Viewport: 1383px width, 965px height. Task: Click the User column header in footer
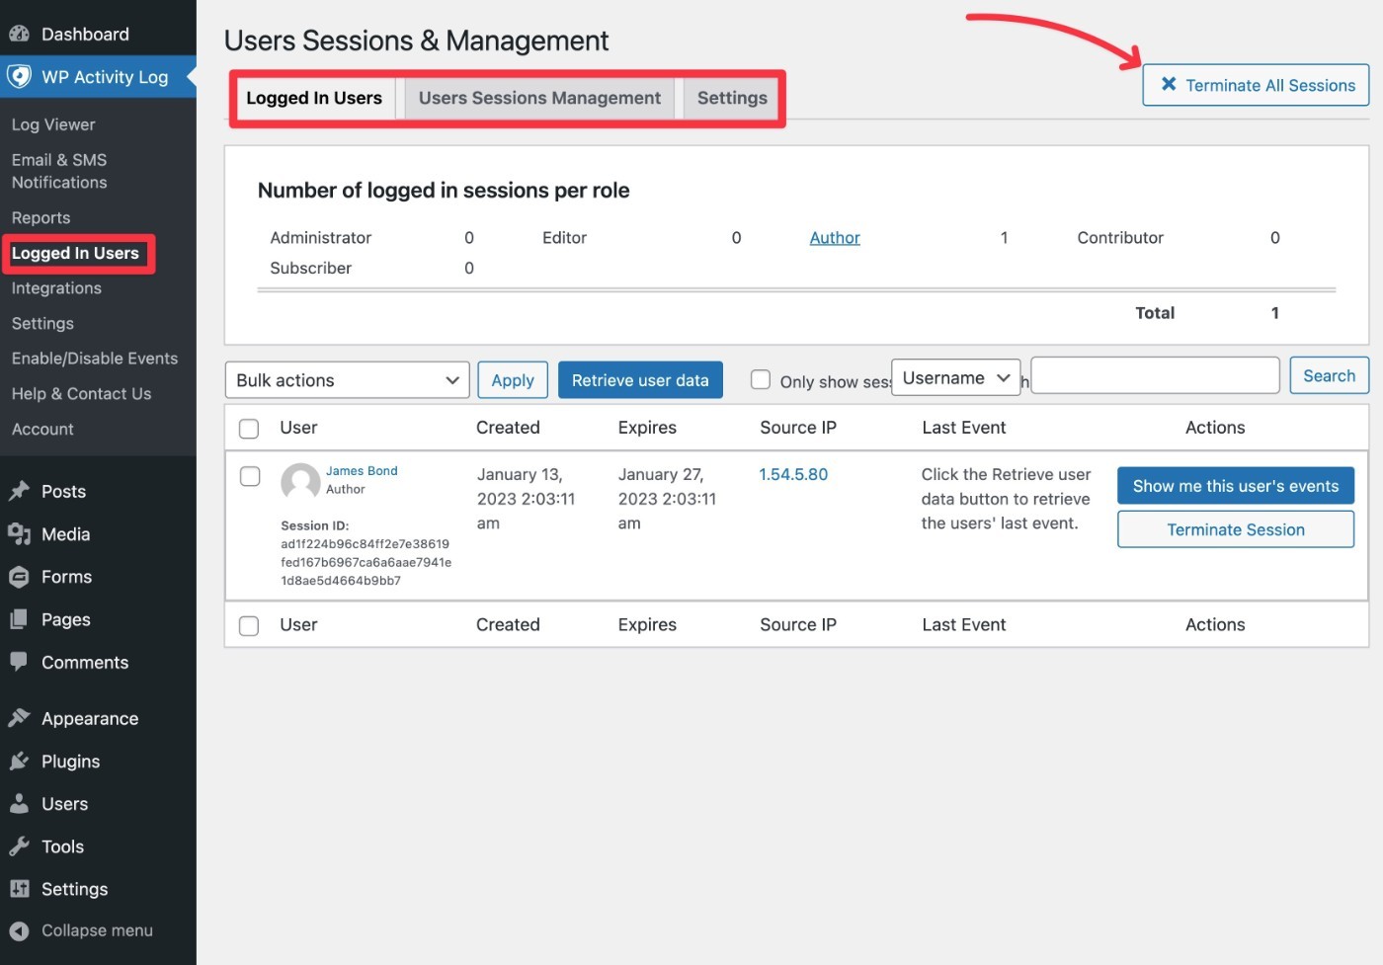[x=298, y=625]
